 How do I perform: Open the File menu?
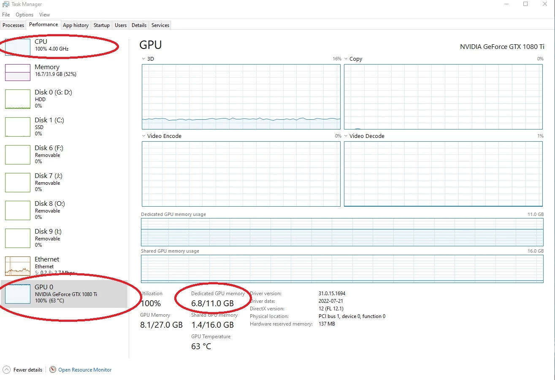point(6,15)
